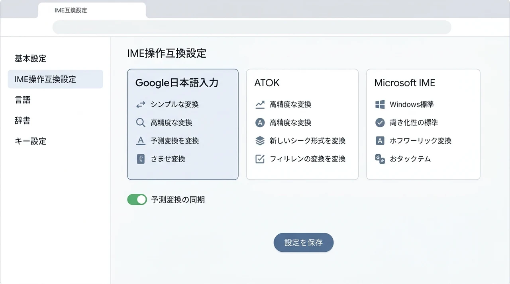Click layers icon beside 新しいシーク形式を変換

260,141
